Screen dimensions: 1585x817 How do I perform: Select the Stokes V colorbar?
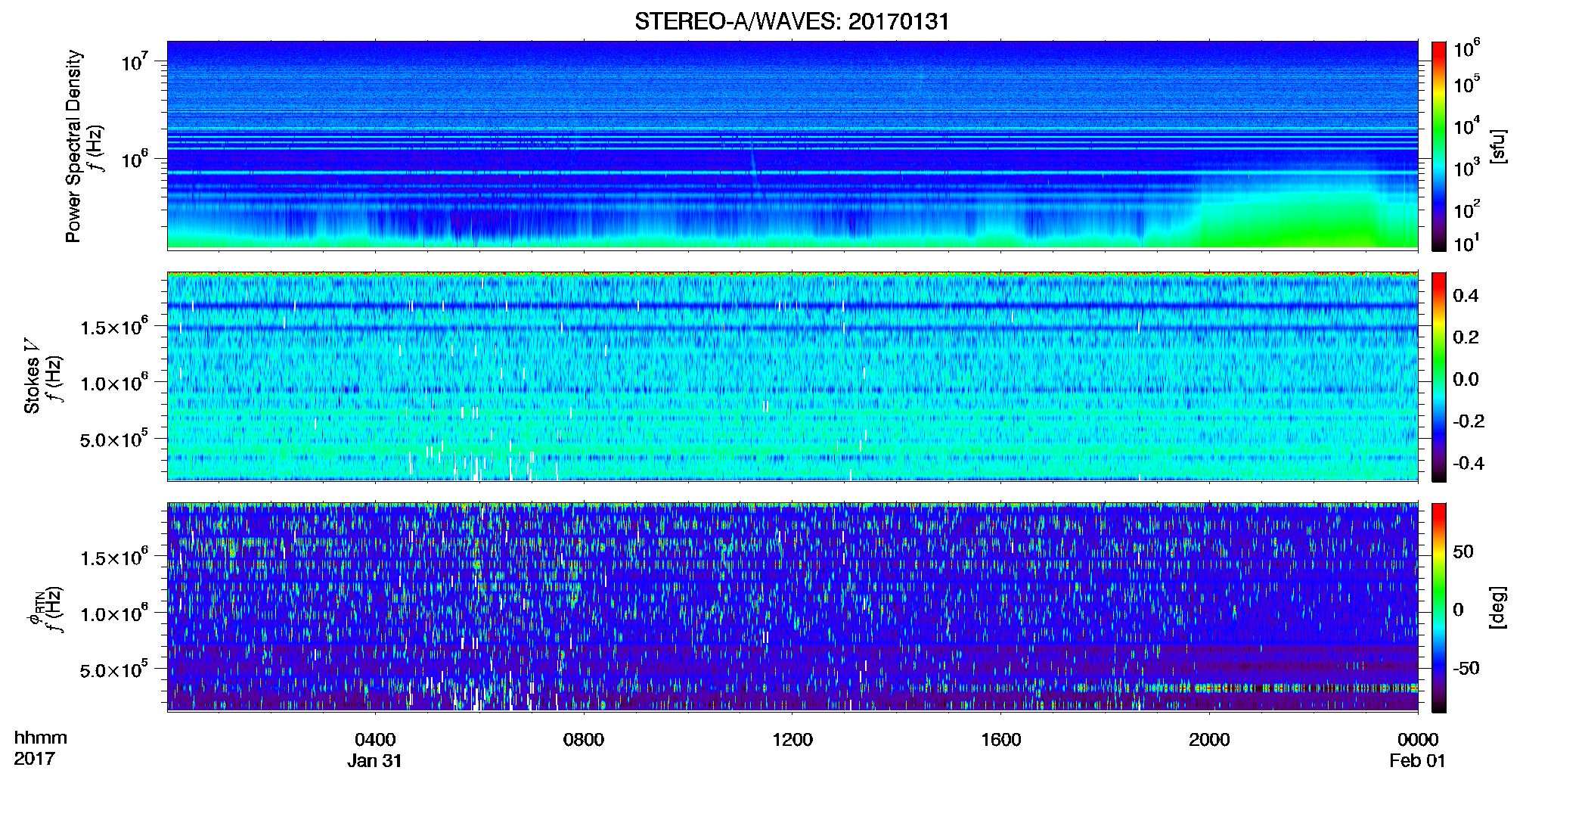(1439, 377)
